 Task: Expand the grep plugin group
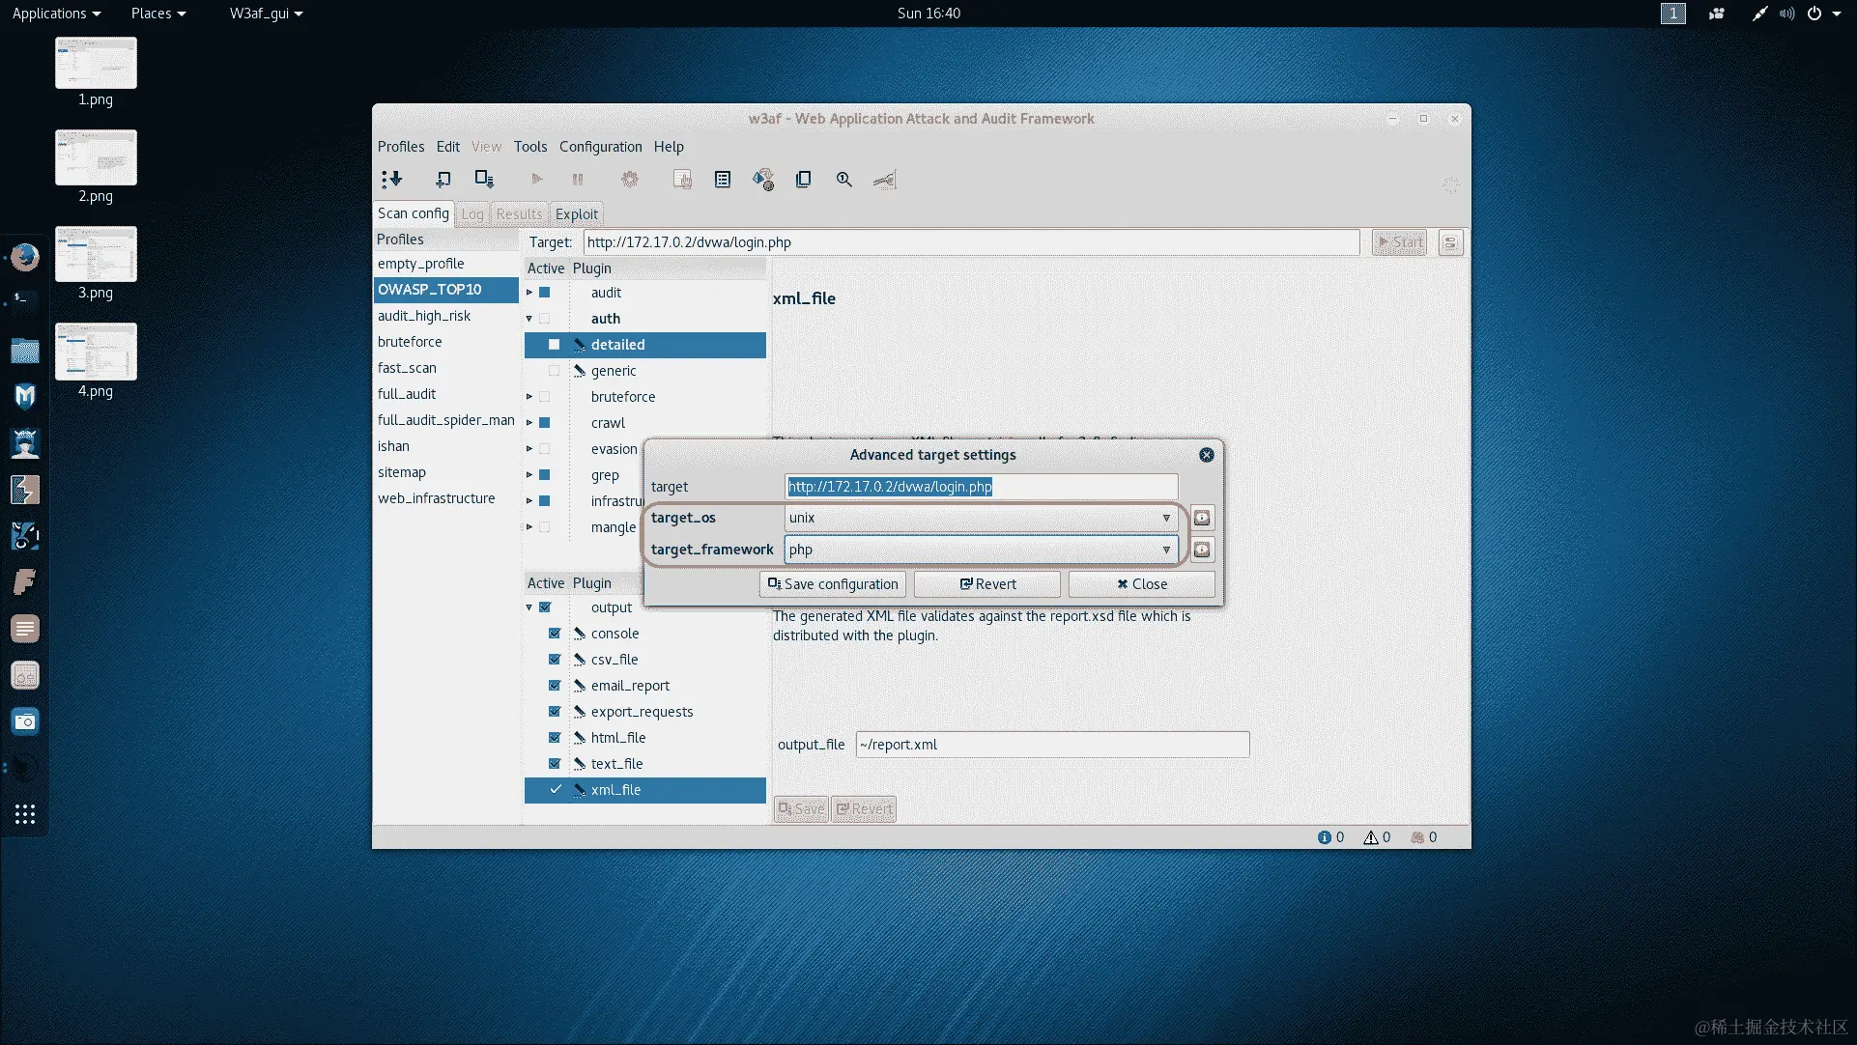(529, 475)
